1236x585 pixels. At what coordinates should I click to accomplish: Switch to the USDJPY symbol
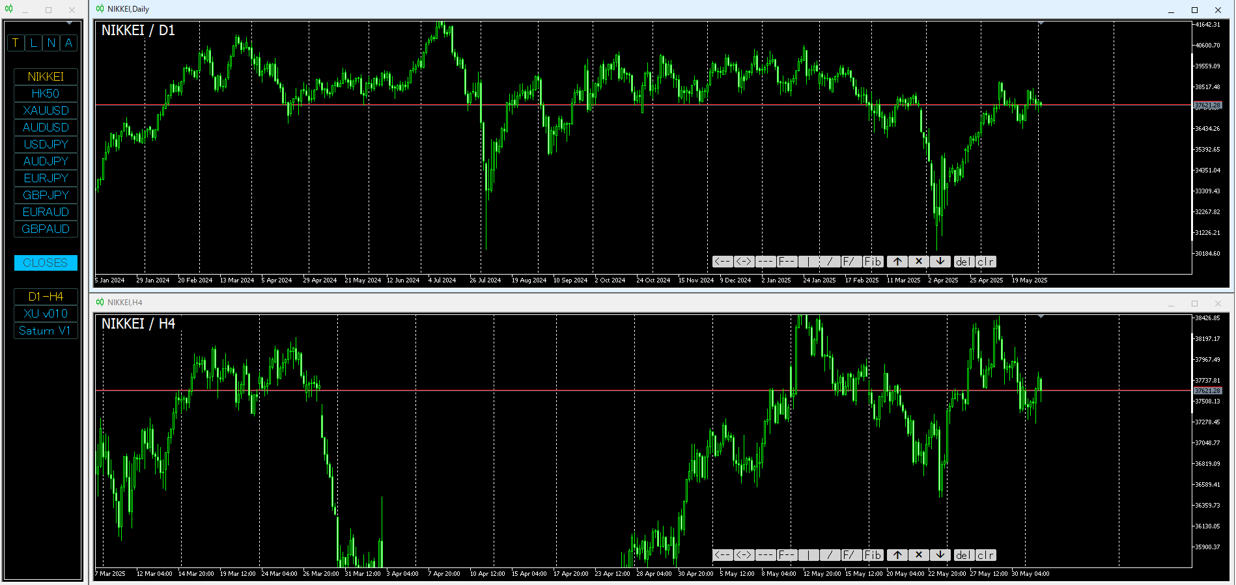coord(46,144)
